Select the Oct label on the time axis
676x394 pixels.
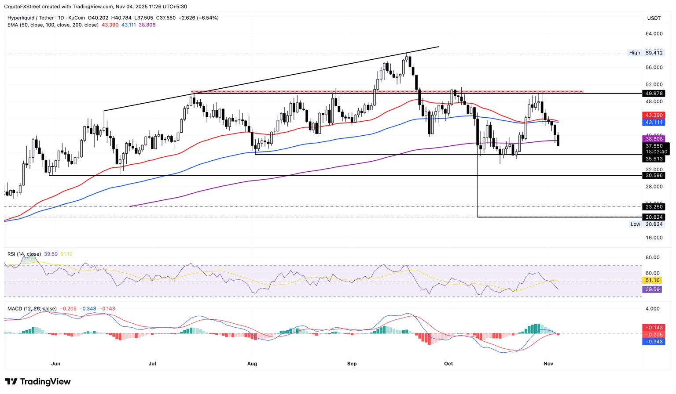point(448,364)
